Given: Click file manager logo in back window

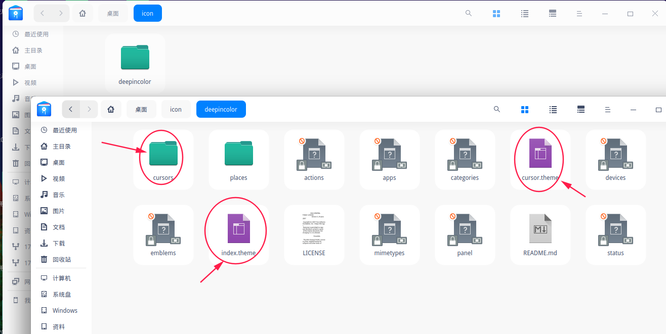Looking at the screenshot, I should point(16,13).
